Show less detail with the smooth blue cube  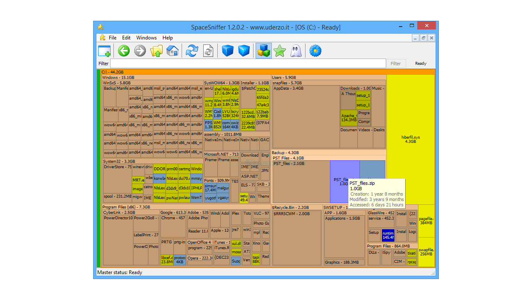coord(228,51)
